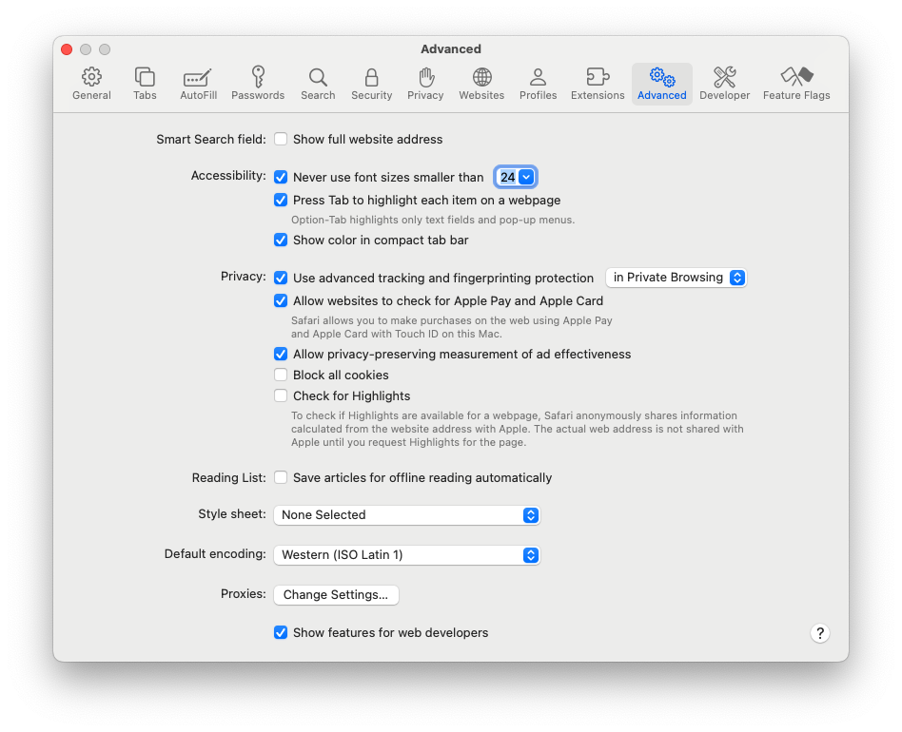
Task: Enable Show full website address
Action: pyautogui.click(x=281, y=139)
